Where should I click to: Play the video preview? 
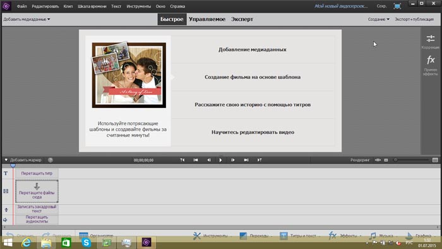click(x=220, y=160)
